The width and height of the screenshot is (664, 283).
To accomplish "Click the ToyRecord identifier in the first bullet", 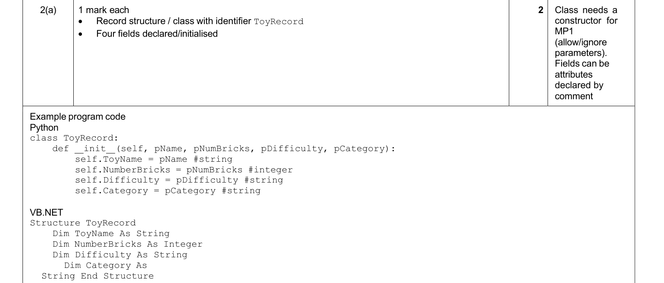I will pyautogui.click(x=279, y=22).
